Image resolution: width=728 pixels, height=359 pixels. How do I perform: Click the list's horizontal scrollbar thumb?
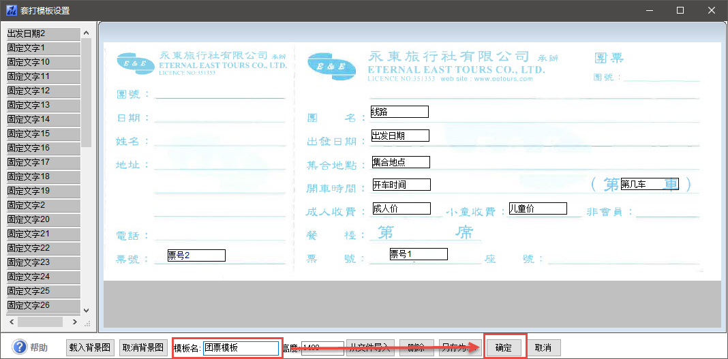[40, 322]
